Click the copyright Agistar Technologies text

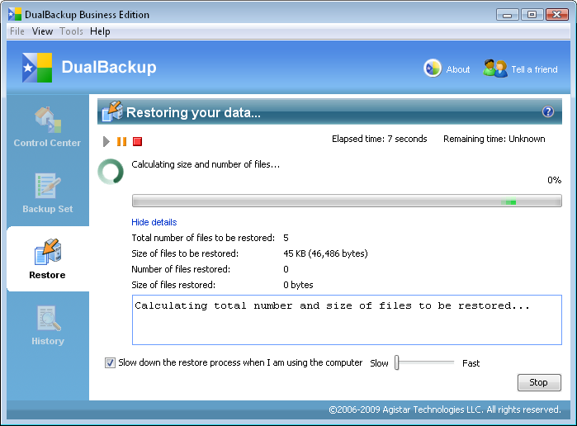point(445,409)
